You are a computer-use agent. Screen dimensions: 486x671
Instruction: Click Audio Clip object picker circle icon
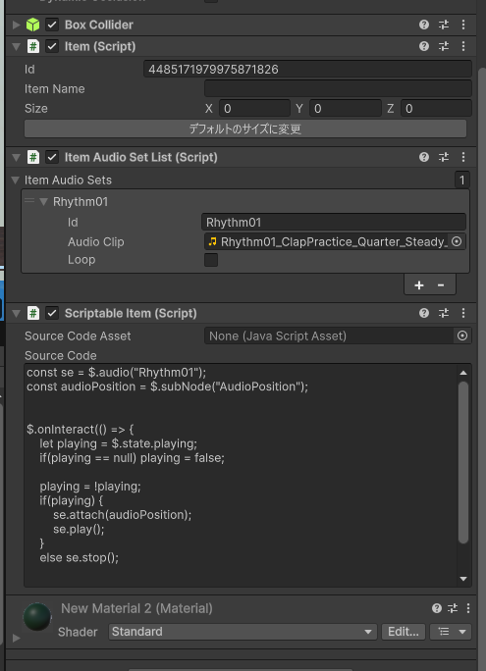pyautogui.click(x=457, y=241)
